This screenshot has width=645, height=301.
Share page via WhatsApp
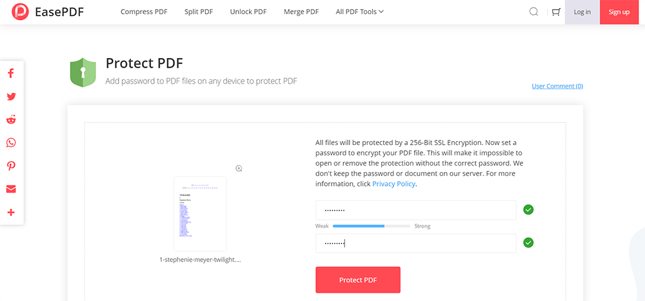(x=11, y=143)
